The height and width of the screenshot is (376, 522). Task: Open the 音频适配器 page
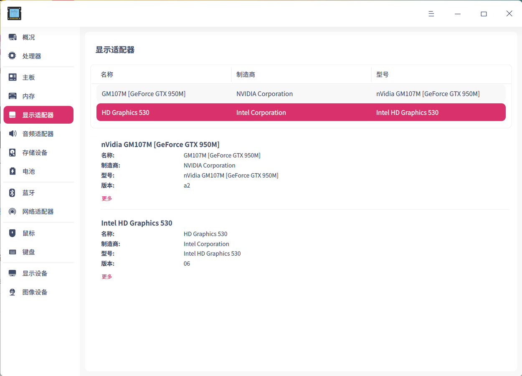tap(38, 134)
